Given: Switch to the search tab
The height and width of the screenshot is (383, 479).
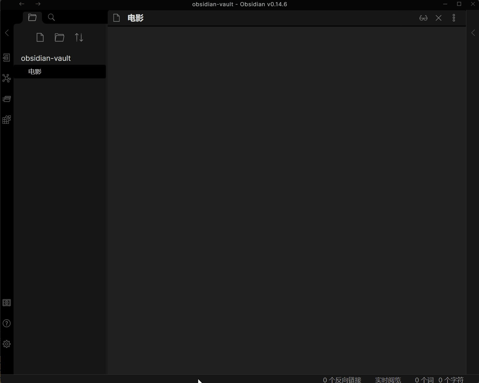Looking at the screenshot, I should [x=52, y=18].
